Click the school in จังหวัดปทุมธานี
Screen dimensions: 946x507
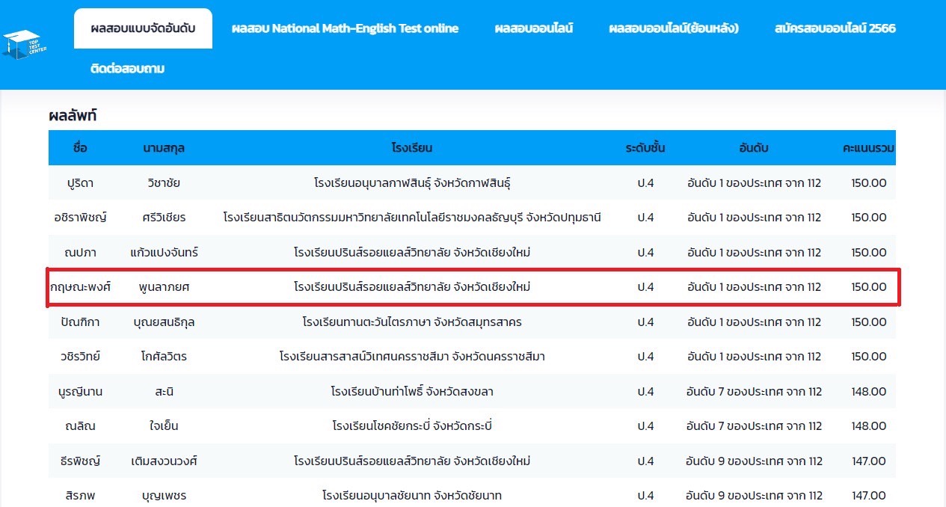click(x=412, y=218)
